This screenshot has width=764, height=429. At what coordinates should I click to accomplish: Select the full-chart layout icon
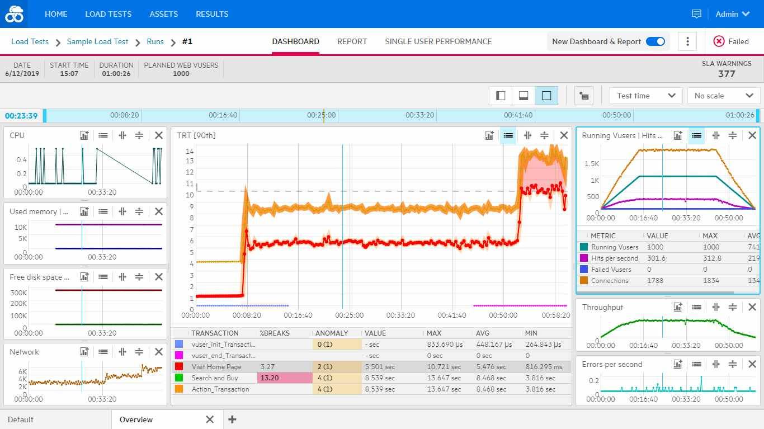click(546, 95)
